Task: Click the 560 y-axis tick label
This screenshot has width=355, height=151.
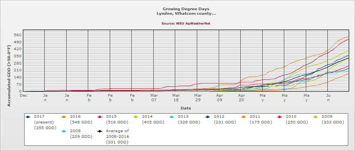Action: [x=18, y=35]
